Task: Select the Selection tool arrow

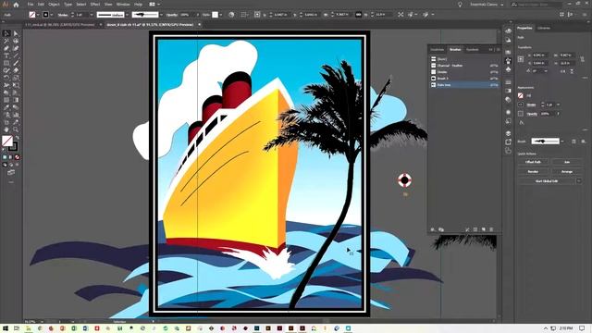Action: tap(6, 33)
